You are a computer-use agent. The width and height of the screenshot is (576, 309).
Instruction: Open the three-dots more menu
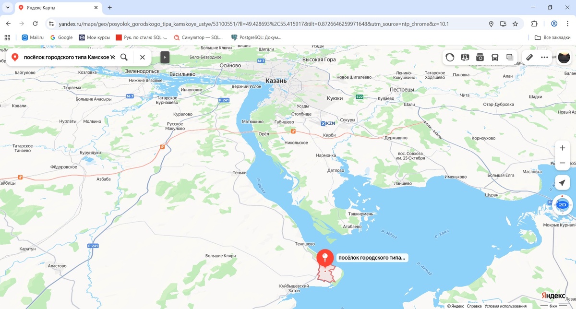point(544,57)
